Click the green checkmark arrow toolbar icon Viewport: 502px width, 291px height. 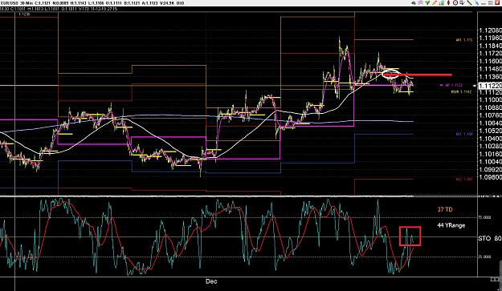427,3
